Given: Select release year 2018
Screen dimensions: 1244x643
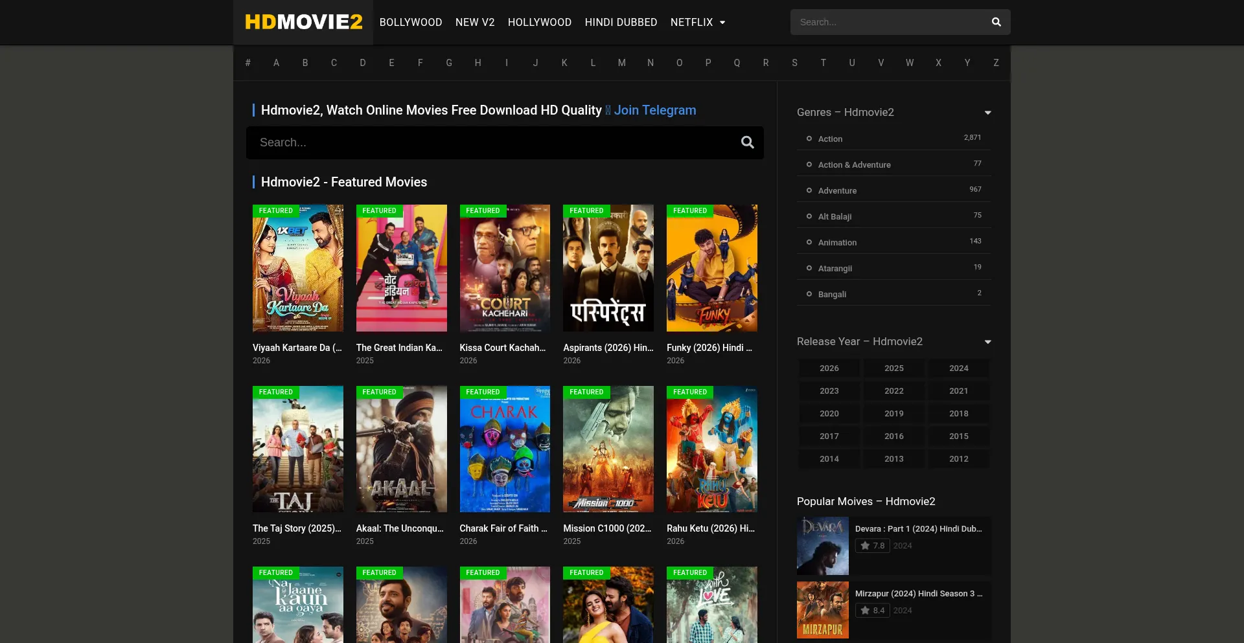Looking at the screenshot, I should [959, 413].
